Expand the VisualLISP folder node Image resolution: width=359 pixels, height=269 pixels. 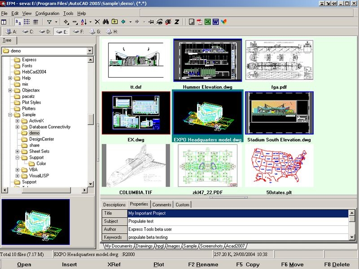point(18,176)
